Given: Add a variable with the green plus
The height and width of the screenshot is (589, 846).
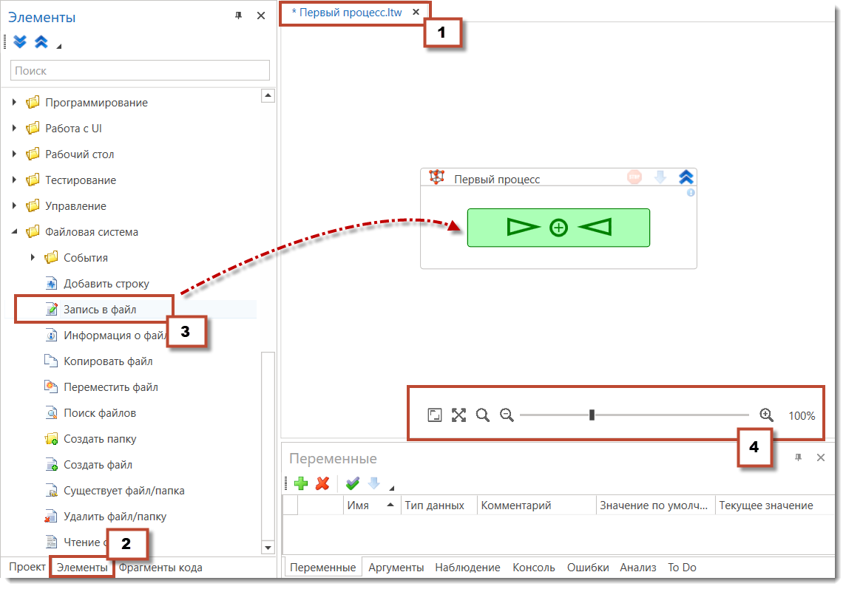Looking at the screenshot, I should [x=301, y=483].
